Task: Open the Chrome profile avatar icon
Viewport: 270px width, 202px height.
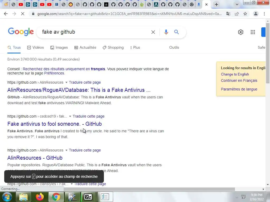Action: point(256,14)
